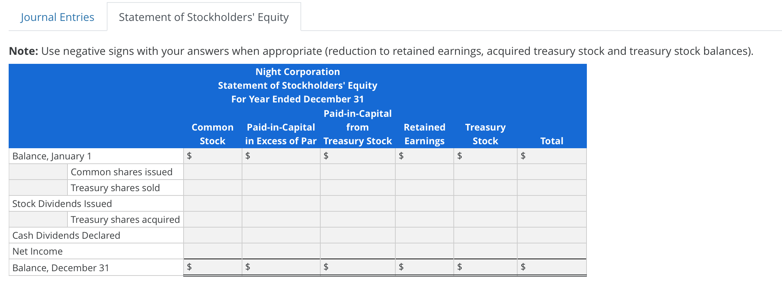Image resolution: width=782 pixels, height=282 pixels.
Task: Click the Total field for Balance, December 31
Action: pos(551,267)
